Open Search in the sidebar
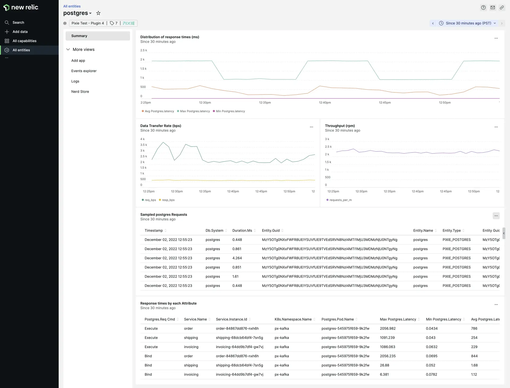 (18, 23)
